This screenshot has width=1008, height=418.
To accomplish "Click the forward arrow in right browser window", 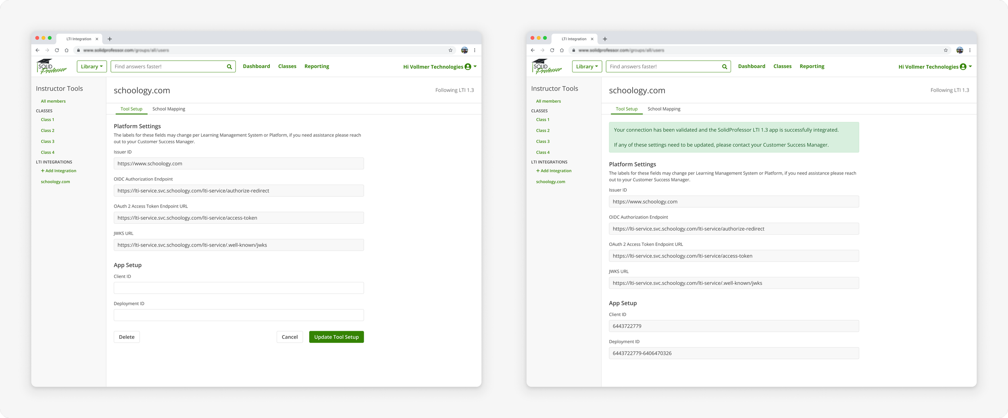I will coord(542,50).
